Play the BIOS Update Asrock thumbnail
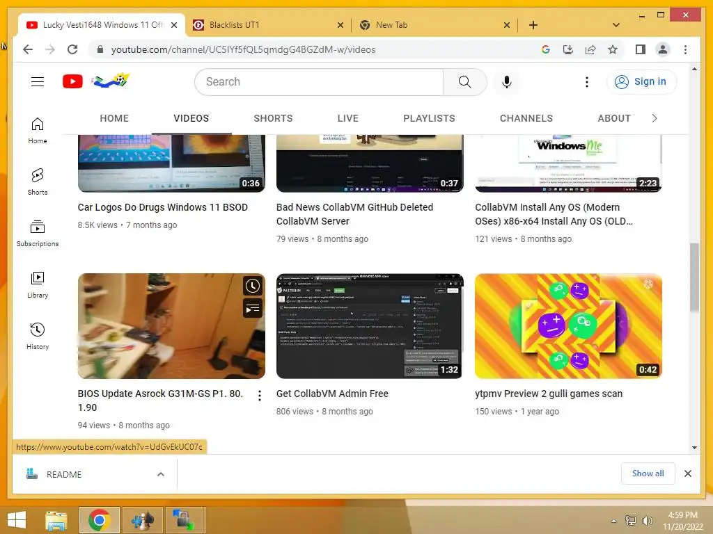Image resolution: width=713 pixels, height=534 pixels. point(171,326)
